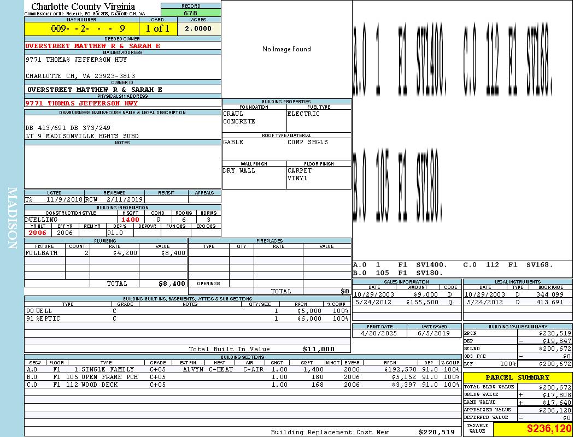This screenshot has width=574, height=437.
Task: Click the 90 WELL built-in row
Action: coord(188,311)
